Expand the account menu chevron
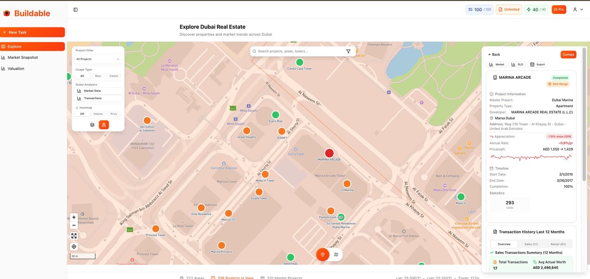The width and height of the screenshot is (590, 279). pos(582,10)
